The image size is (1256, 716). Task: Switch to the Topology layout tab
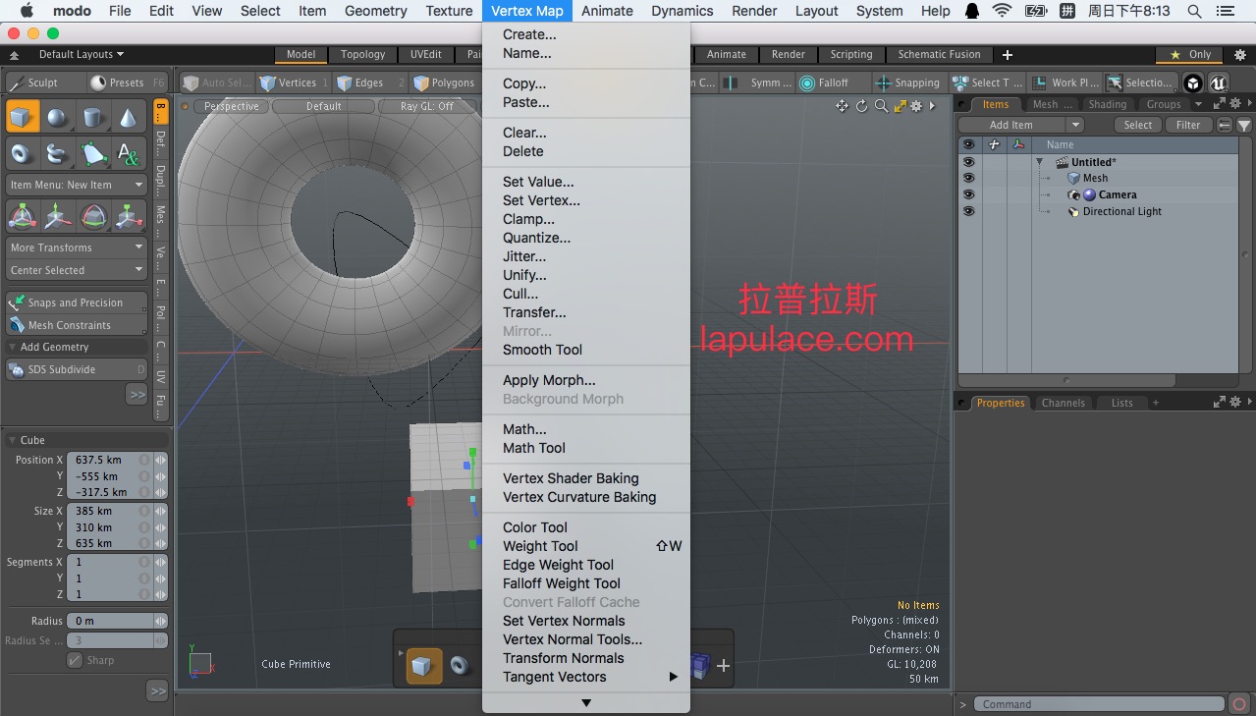coord(362,55)
